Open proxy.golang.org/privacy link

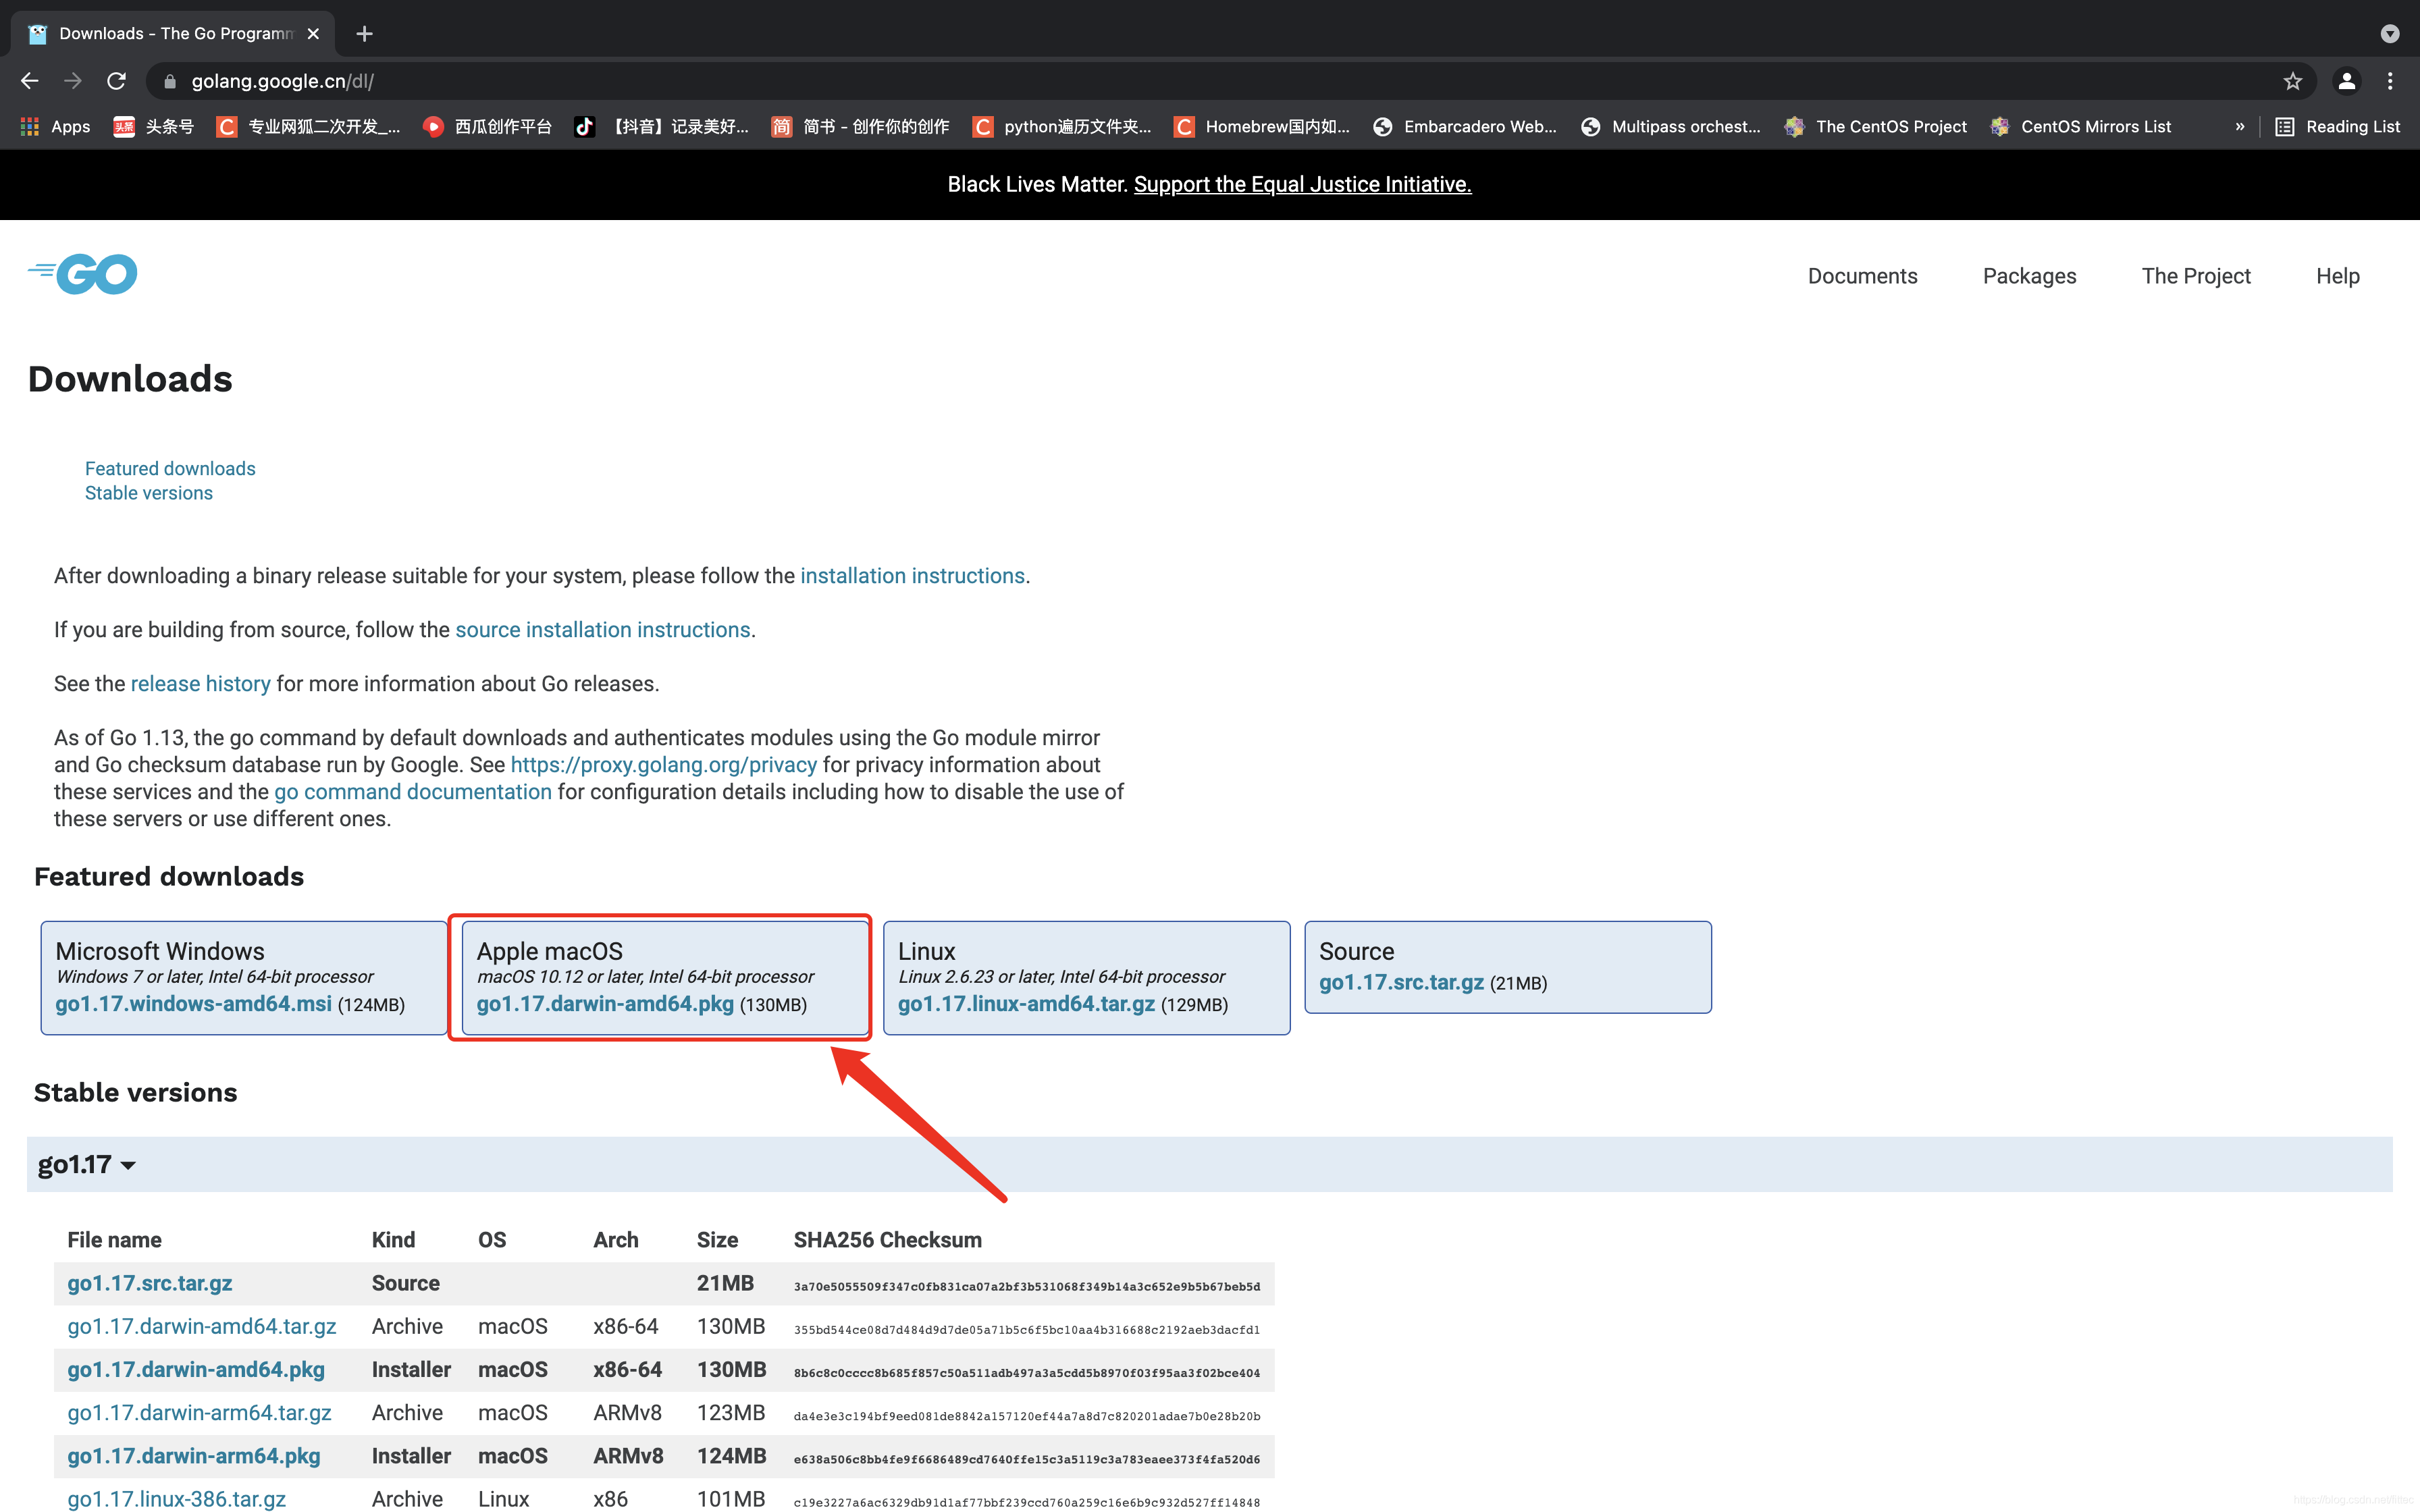(x=664, y=765)
